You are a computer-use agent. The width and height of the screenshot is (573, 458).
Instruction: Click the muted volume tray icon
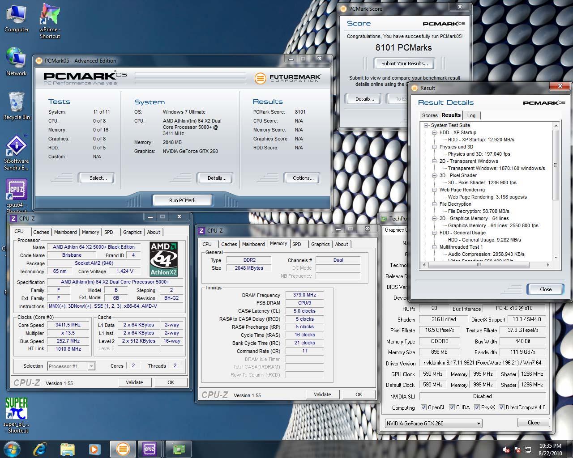click(507, 450)
